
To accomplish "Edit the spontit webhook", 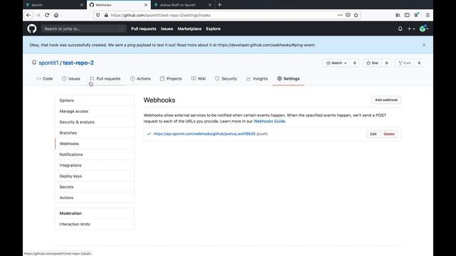I will pos(373,134).
